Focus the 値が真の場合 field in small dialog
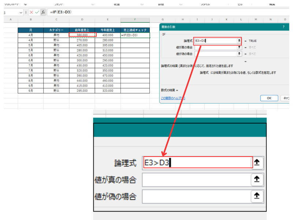This screenshot has width=293, height=220. 215,47
